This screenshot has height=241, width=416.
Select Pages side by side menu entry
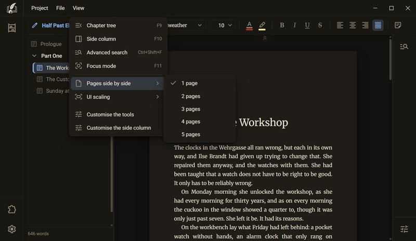(119, 83)
